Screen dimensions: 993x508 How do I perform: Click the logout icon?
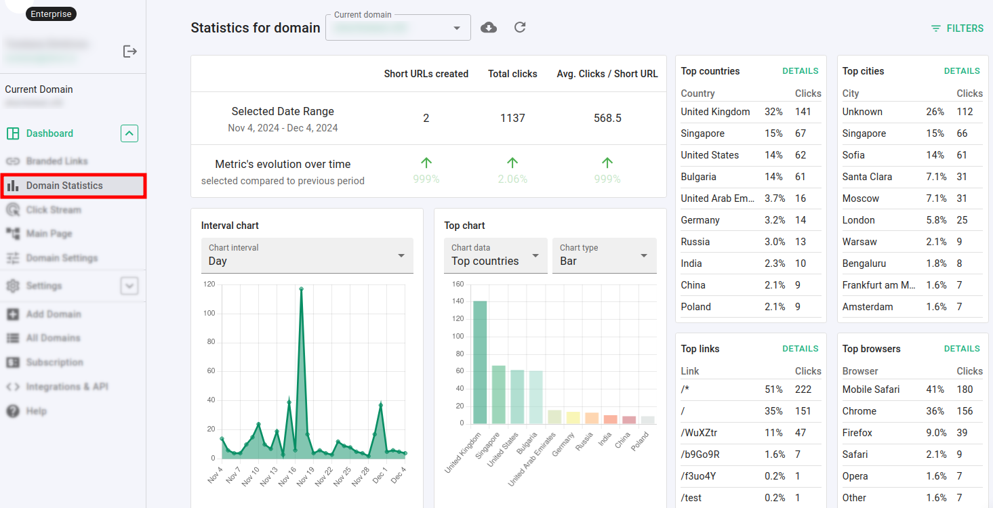pyautogui.click(x=129, y=51)
